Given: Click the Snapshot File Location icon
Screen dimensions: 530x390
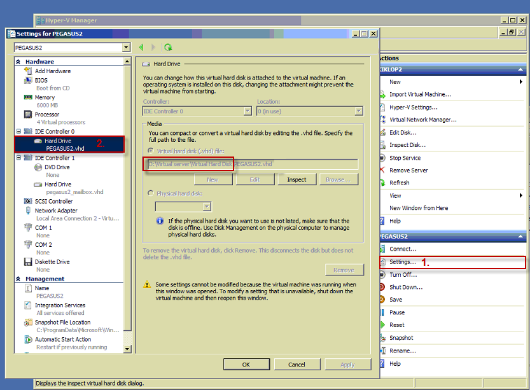Looking at the screenshot, I should click(x=28, y=323).
